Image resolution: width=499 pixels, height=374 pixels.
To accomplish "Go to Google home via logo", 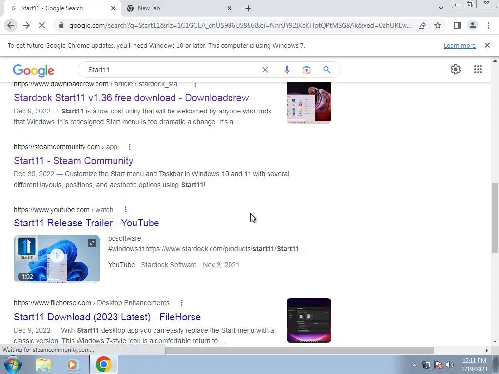I will [x=34, y=70].
